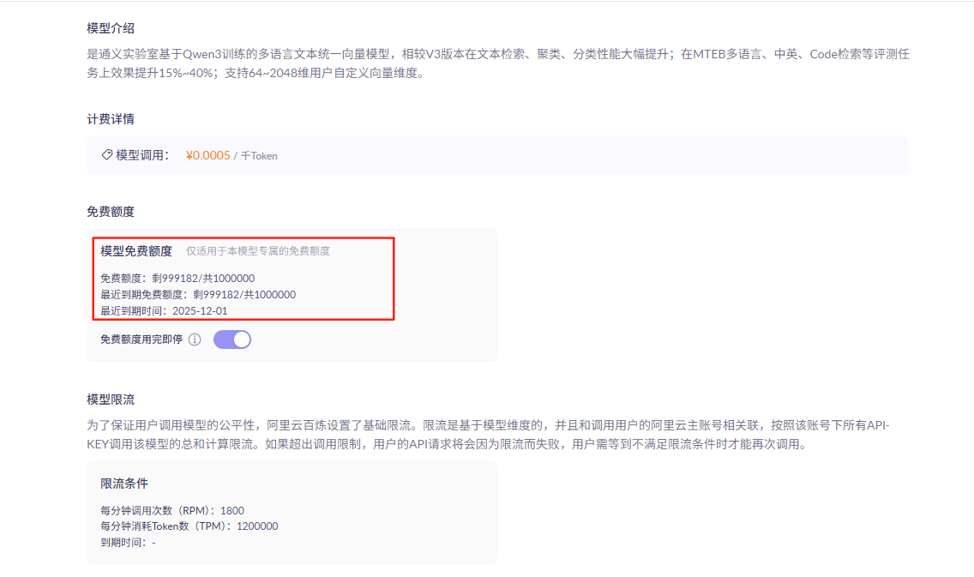Click the 仅适用于本模型专属的免费额度 note

pyautogui.click(x=258, y=251)
